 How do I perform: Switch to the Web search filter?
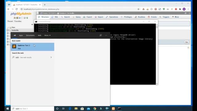click(x=39, y=35)
